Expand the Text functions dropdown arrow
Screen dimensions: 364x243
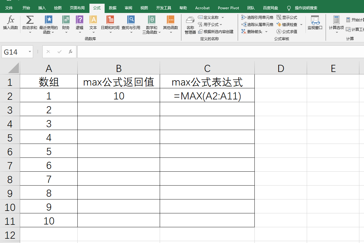click(x=93, y=32)
